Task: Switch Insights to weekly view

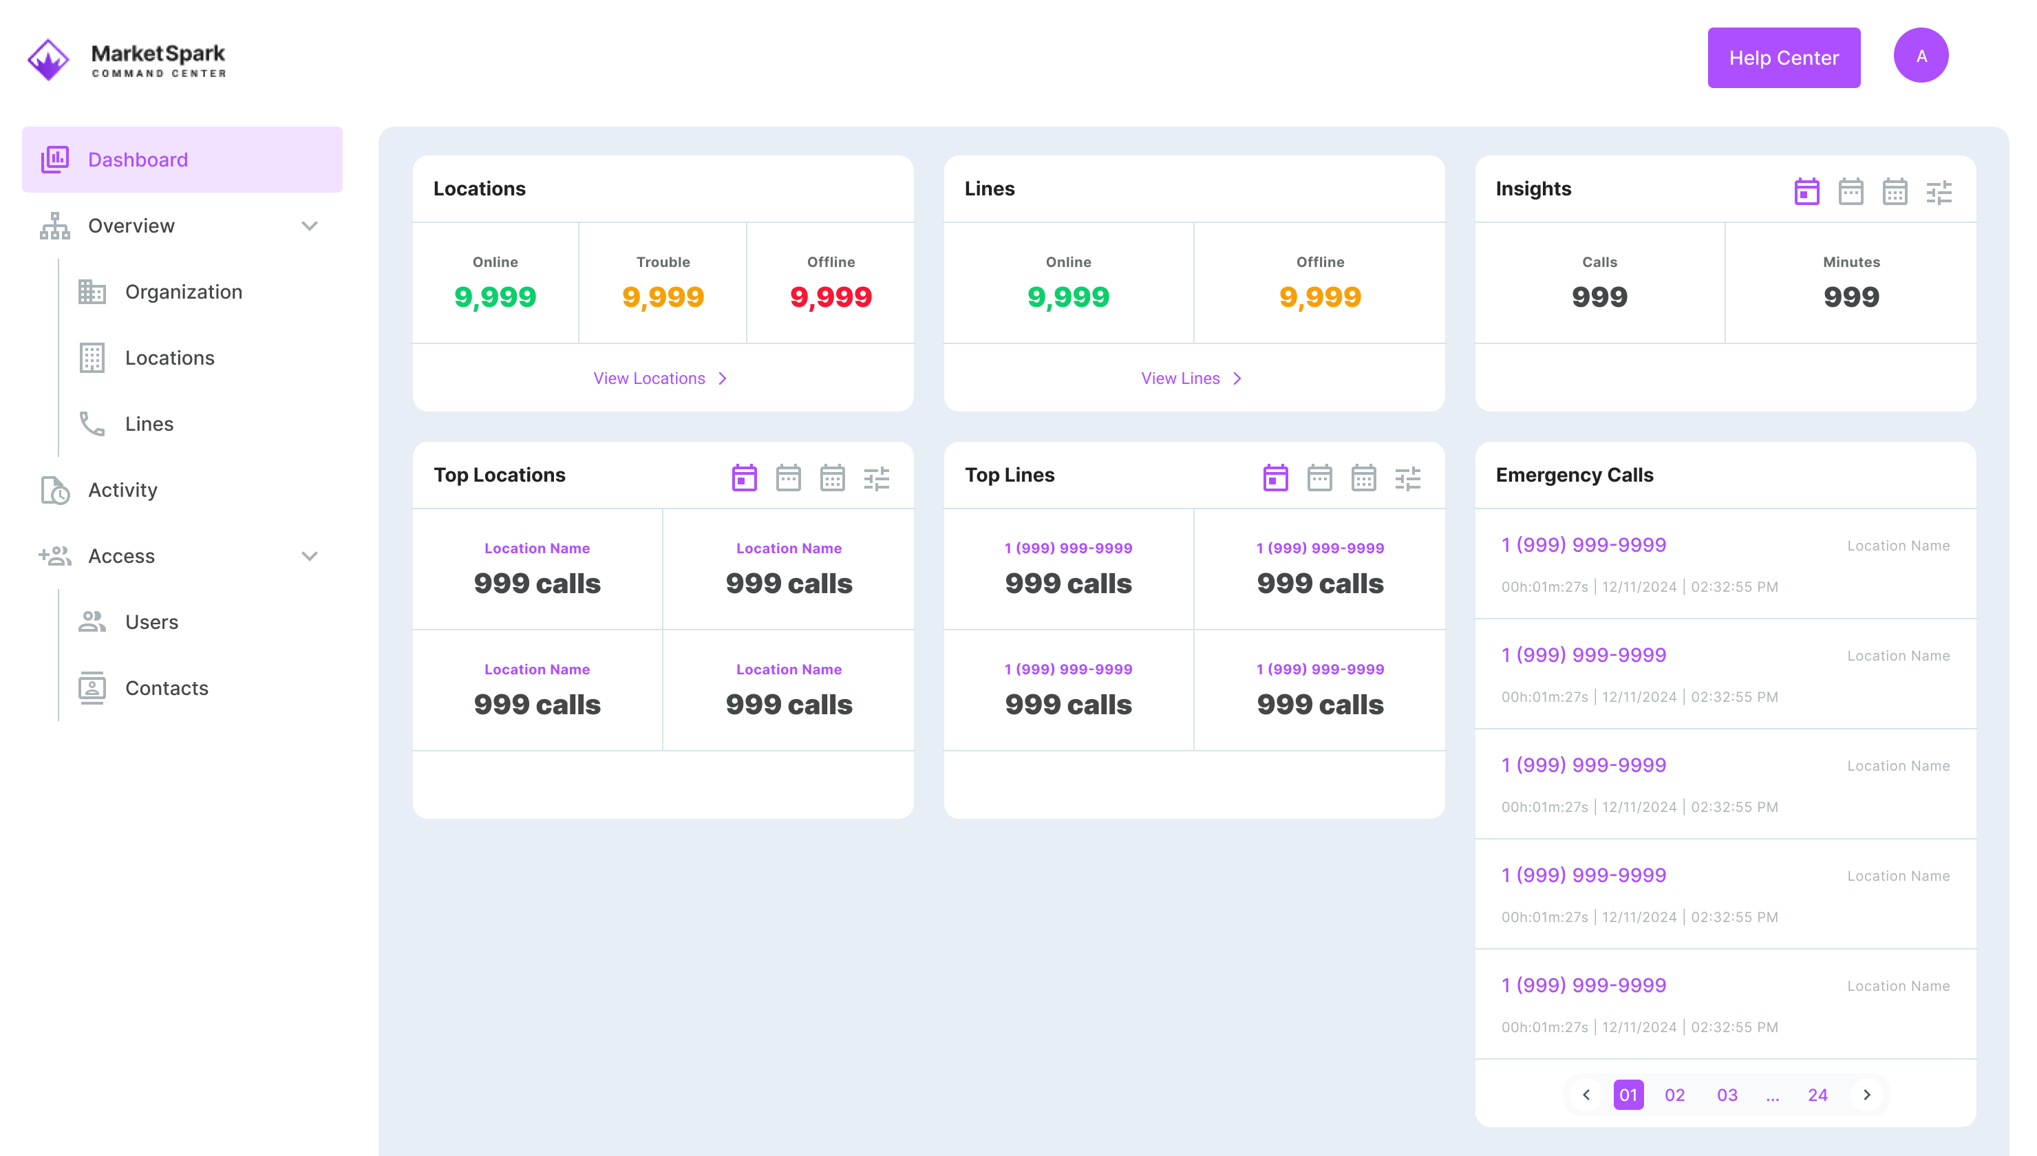Action: [1852, 191]
